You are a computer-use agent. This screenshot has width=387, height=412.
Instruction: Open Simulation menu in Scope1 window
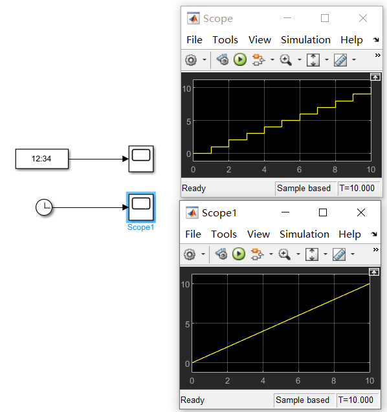pyautogui.click(x=304, y=234)
